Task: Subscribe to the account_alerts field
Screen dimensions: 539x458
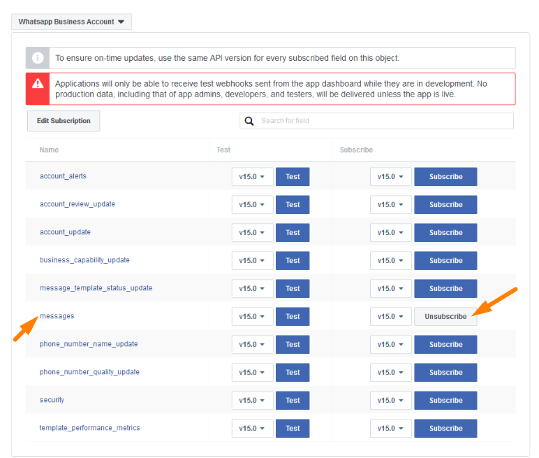Action: (445, 177)
